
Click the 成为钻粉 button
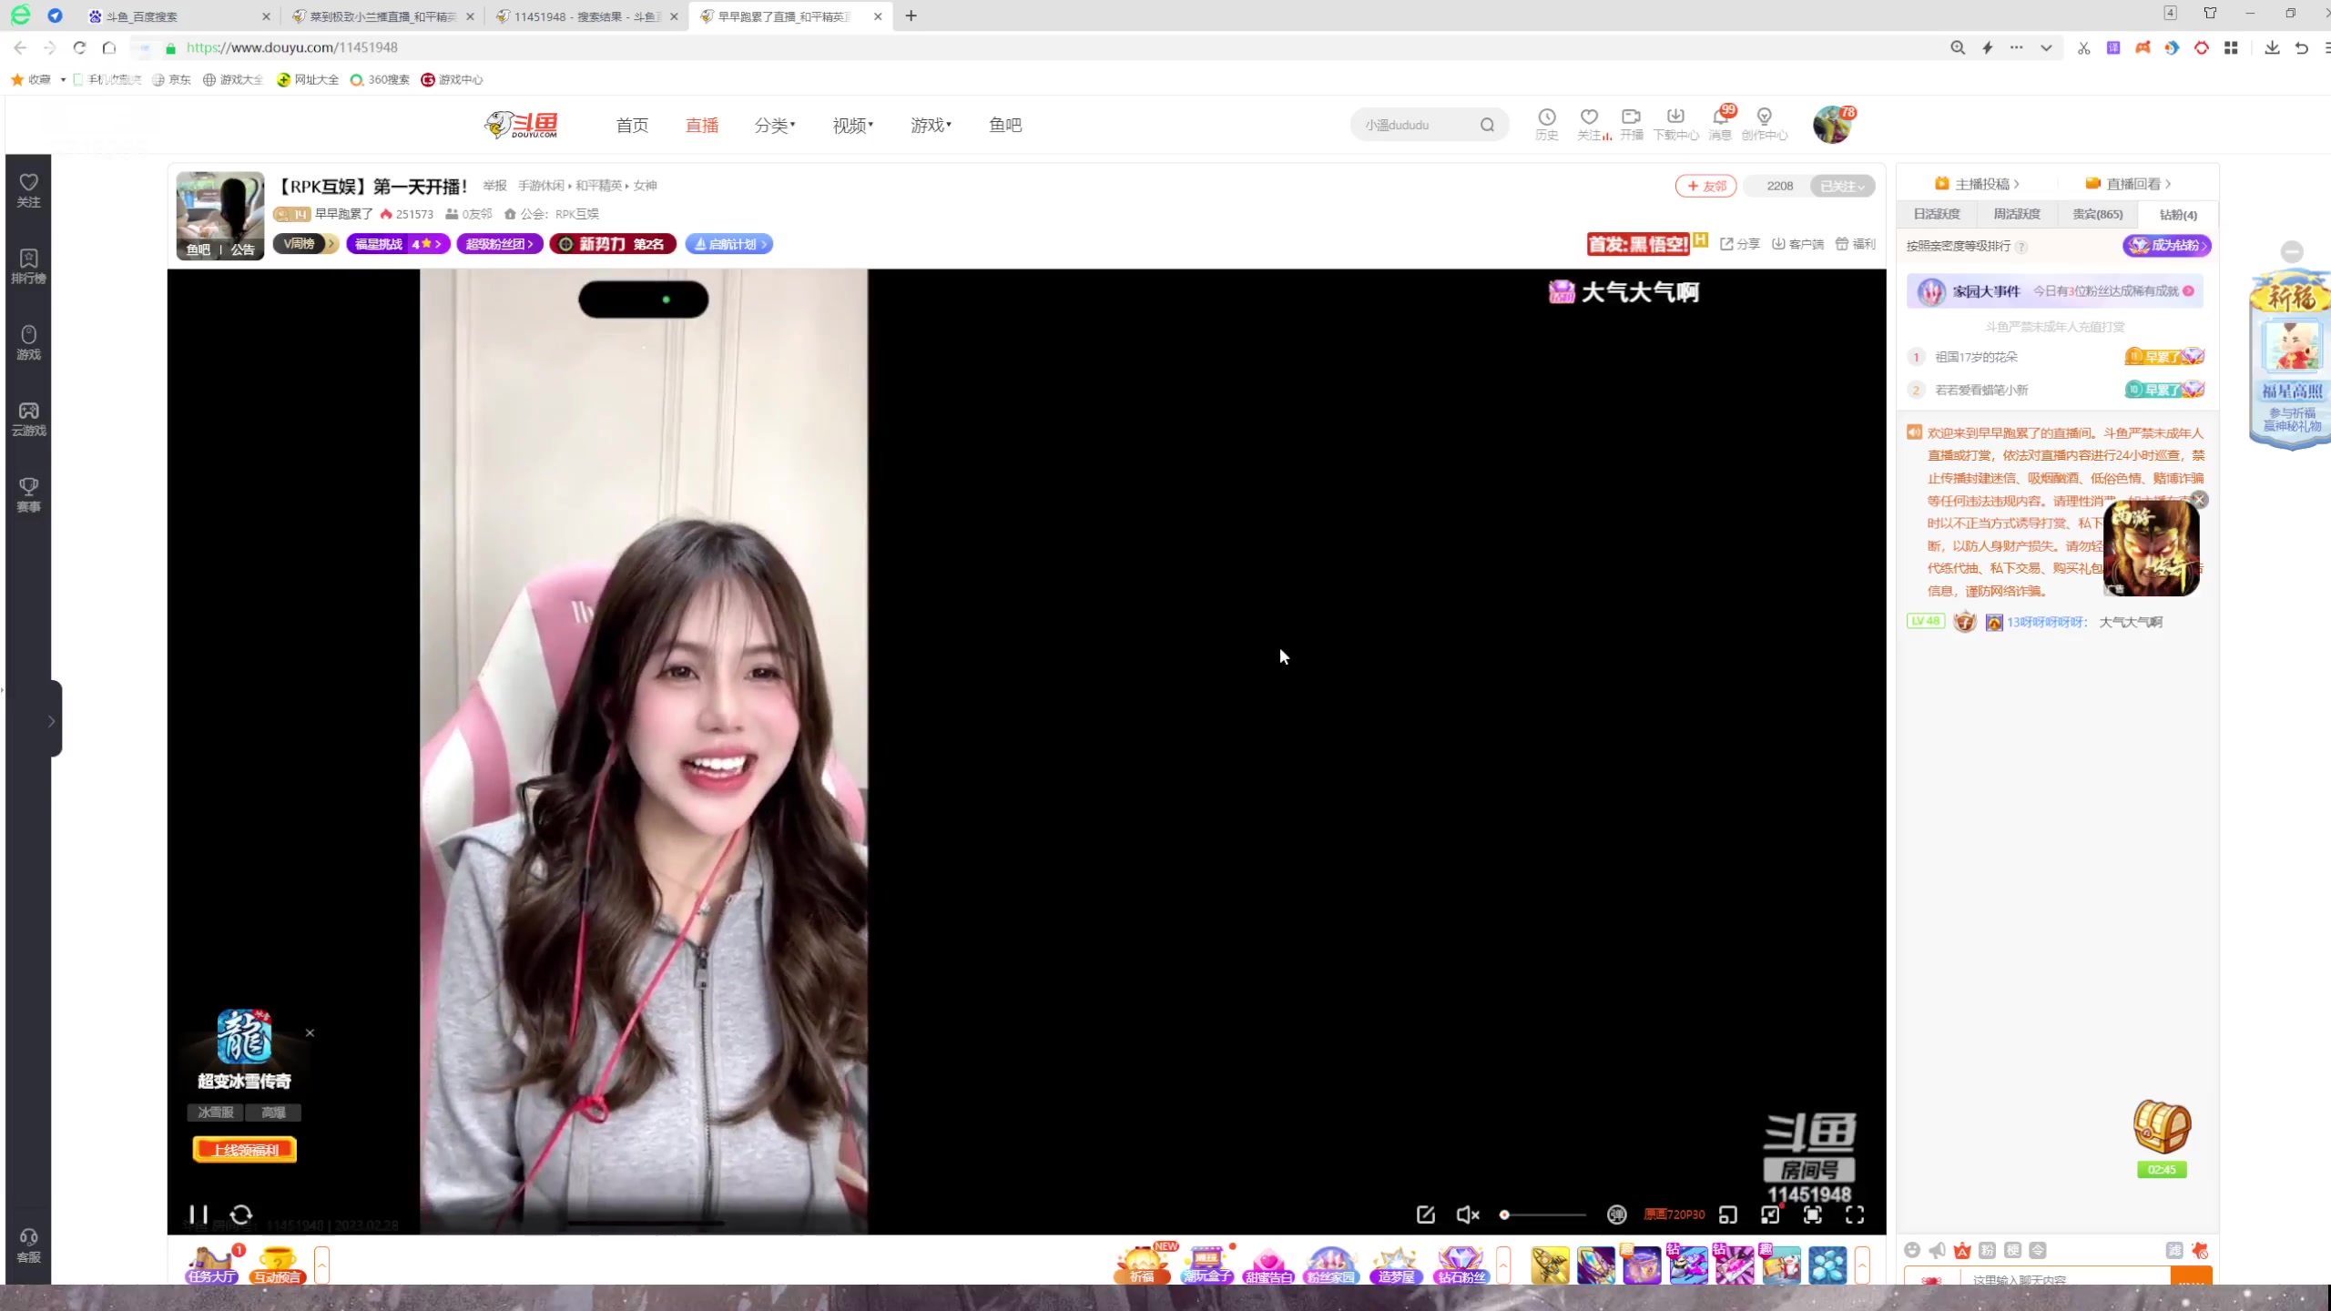coord(2166,245)
